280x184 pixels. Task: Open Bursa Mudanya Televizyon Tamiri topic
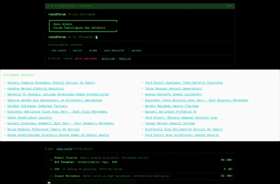click(x=43, y=129)
